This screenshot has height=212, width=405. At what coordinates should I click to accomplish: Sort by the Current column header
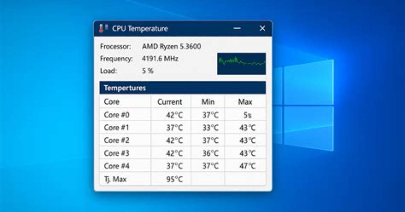coord(170,102)
